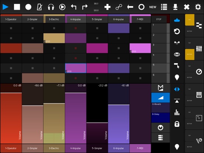204x153 pixels.
Task: Click the mixer faders sidebar icon
Action: coord(199,49)
